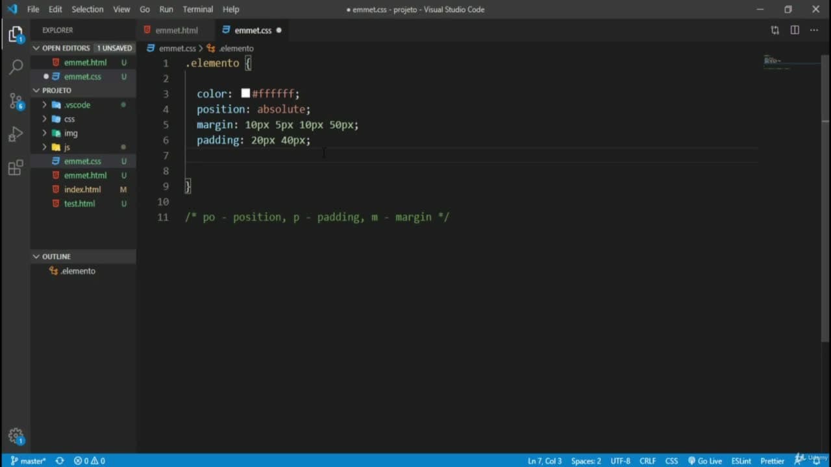831x467 pixels.
Task: Change file encoding UTF-8
Action: 620,461
